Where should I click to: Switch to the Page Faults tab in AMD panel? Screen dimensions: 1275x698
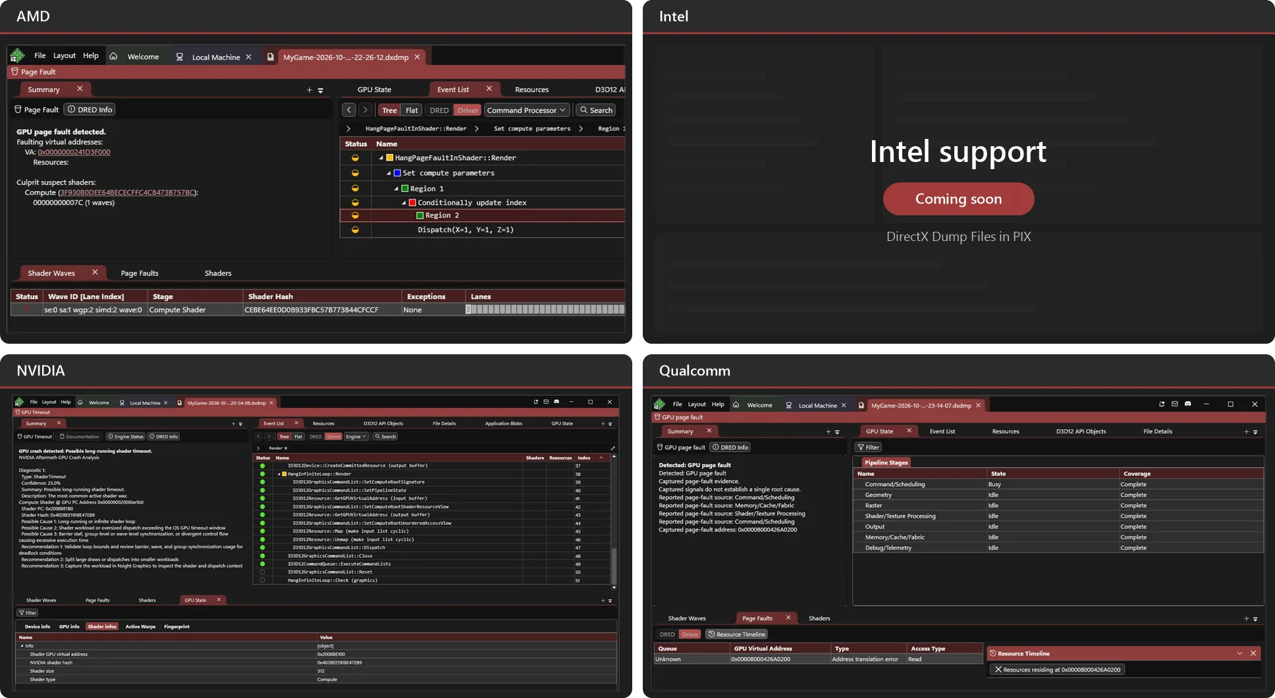[x=140, y=273]
